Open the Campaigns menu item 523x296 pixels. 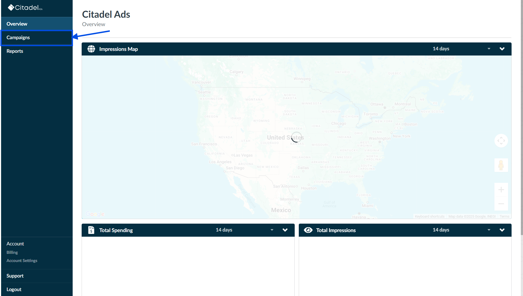tap(18, 38)
